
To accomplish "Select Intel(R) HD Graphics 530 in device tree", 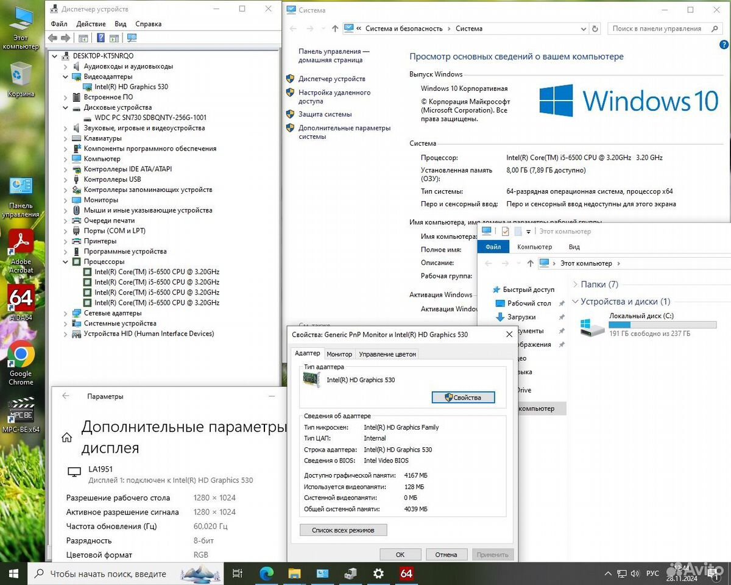I will (x=131, y=87).
